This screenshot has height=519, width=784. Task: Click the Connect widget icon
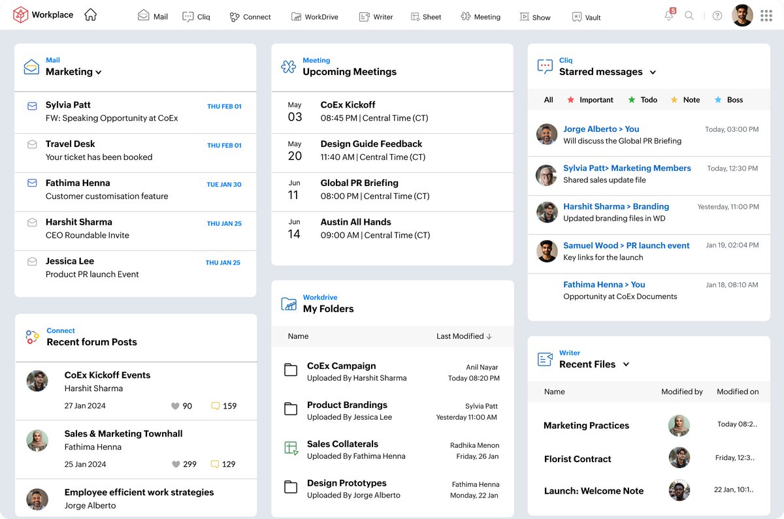point(33,337)
